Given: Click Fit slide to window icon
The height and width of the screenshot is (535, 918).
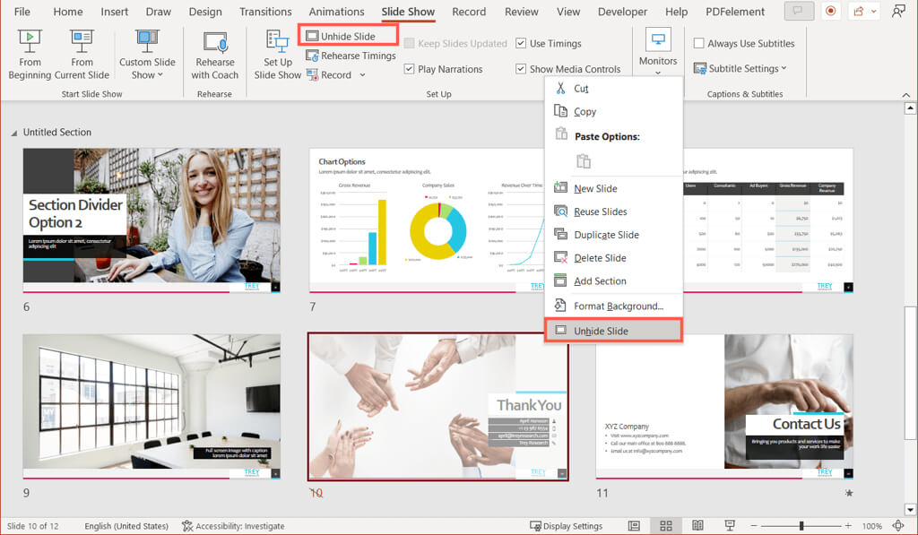Looking at the screenshot, I should [898, 526].
